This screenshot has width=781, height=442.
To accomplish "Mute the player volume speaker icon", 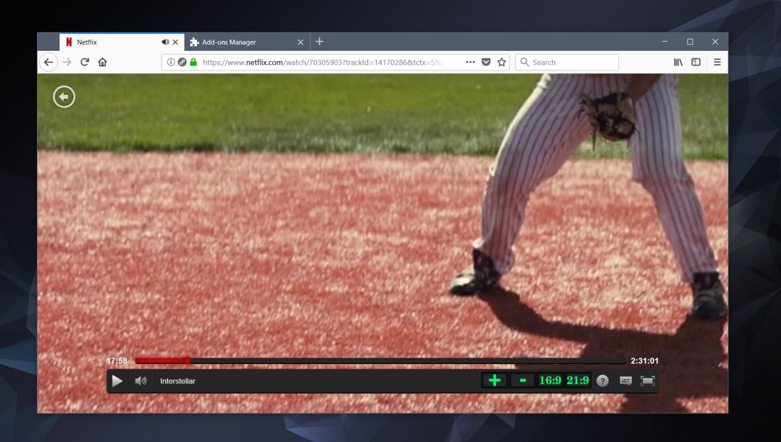I will click(x=141, y=381).
